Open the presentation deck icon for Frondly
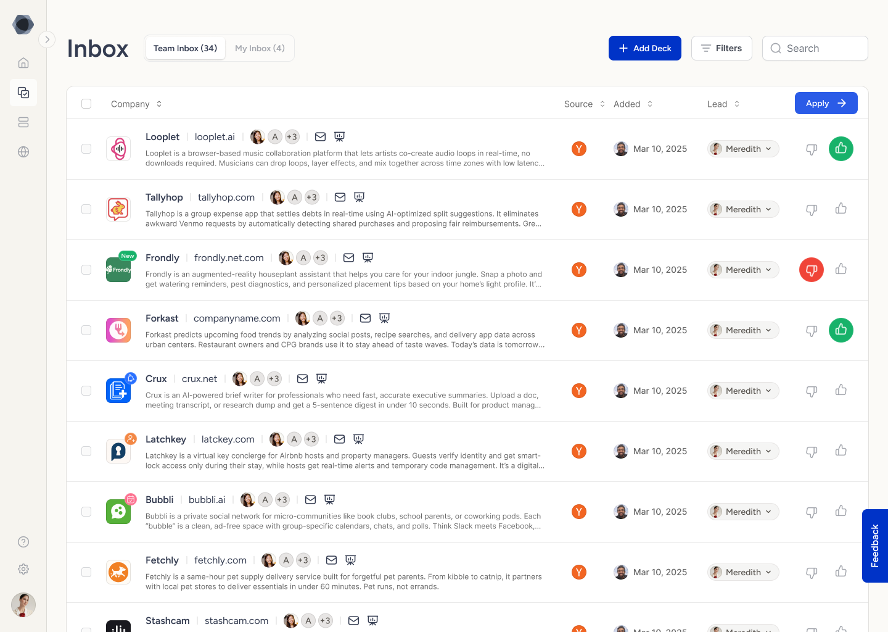The width and height of the screenshot is (888, 632). tap(368, 257)
